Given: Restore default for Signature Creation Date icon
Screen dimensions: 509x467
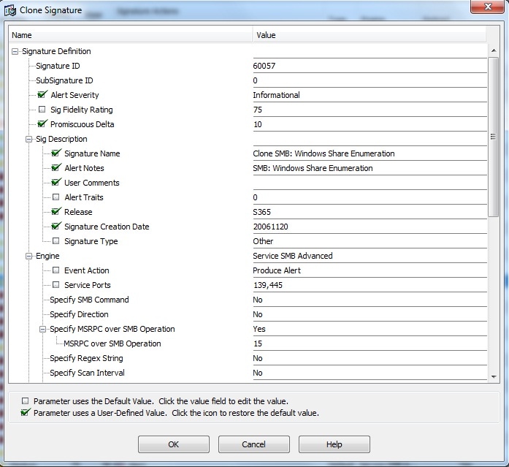Looking at the screenshot, I should 56,226.
